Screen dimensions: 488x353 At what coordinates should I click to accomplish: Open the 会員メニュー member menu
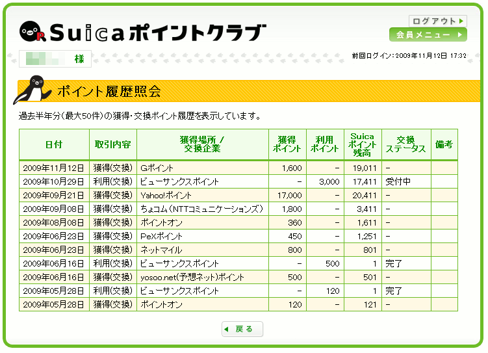(428, 34)
